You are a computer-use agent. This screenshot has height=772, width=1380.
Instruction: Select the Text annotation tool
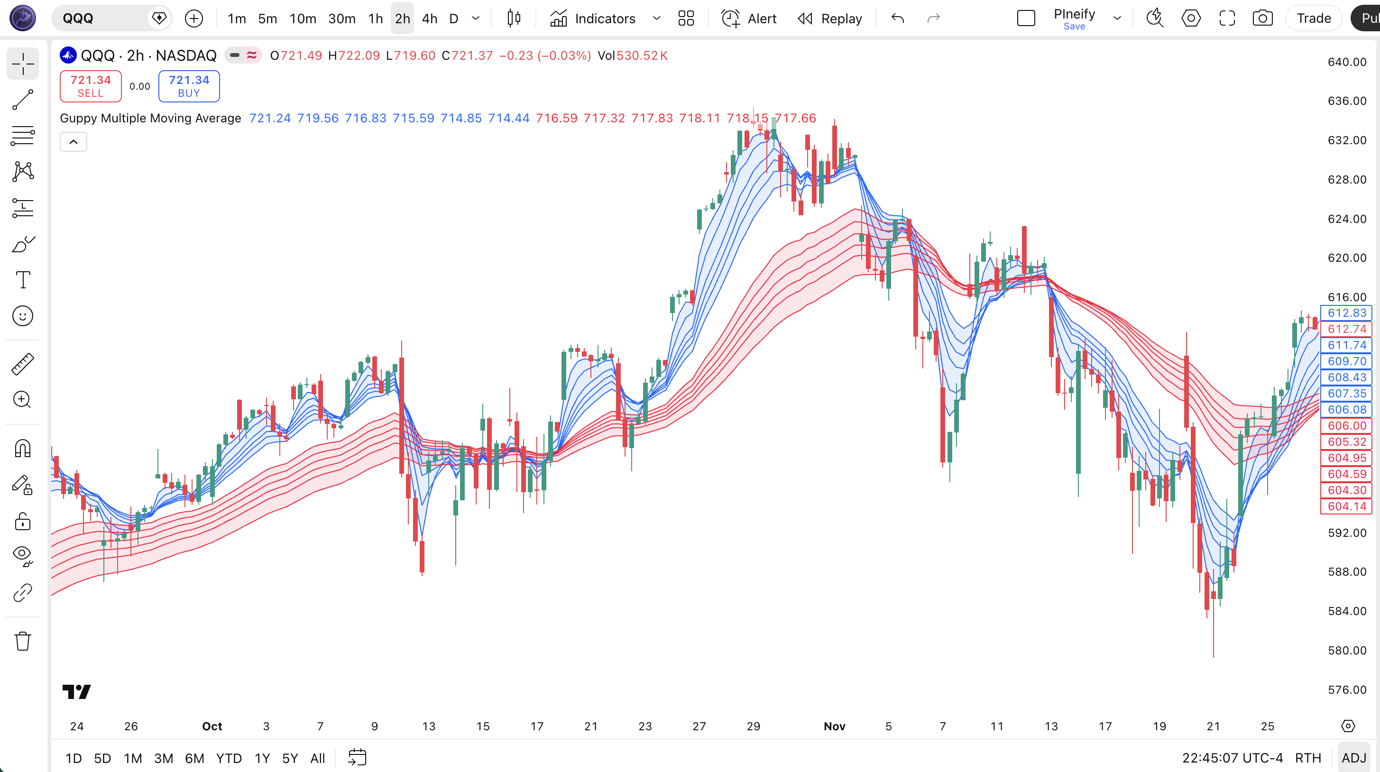click(22, 280)
